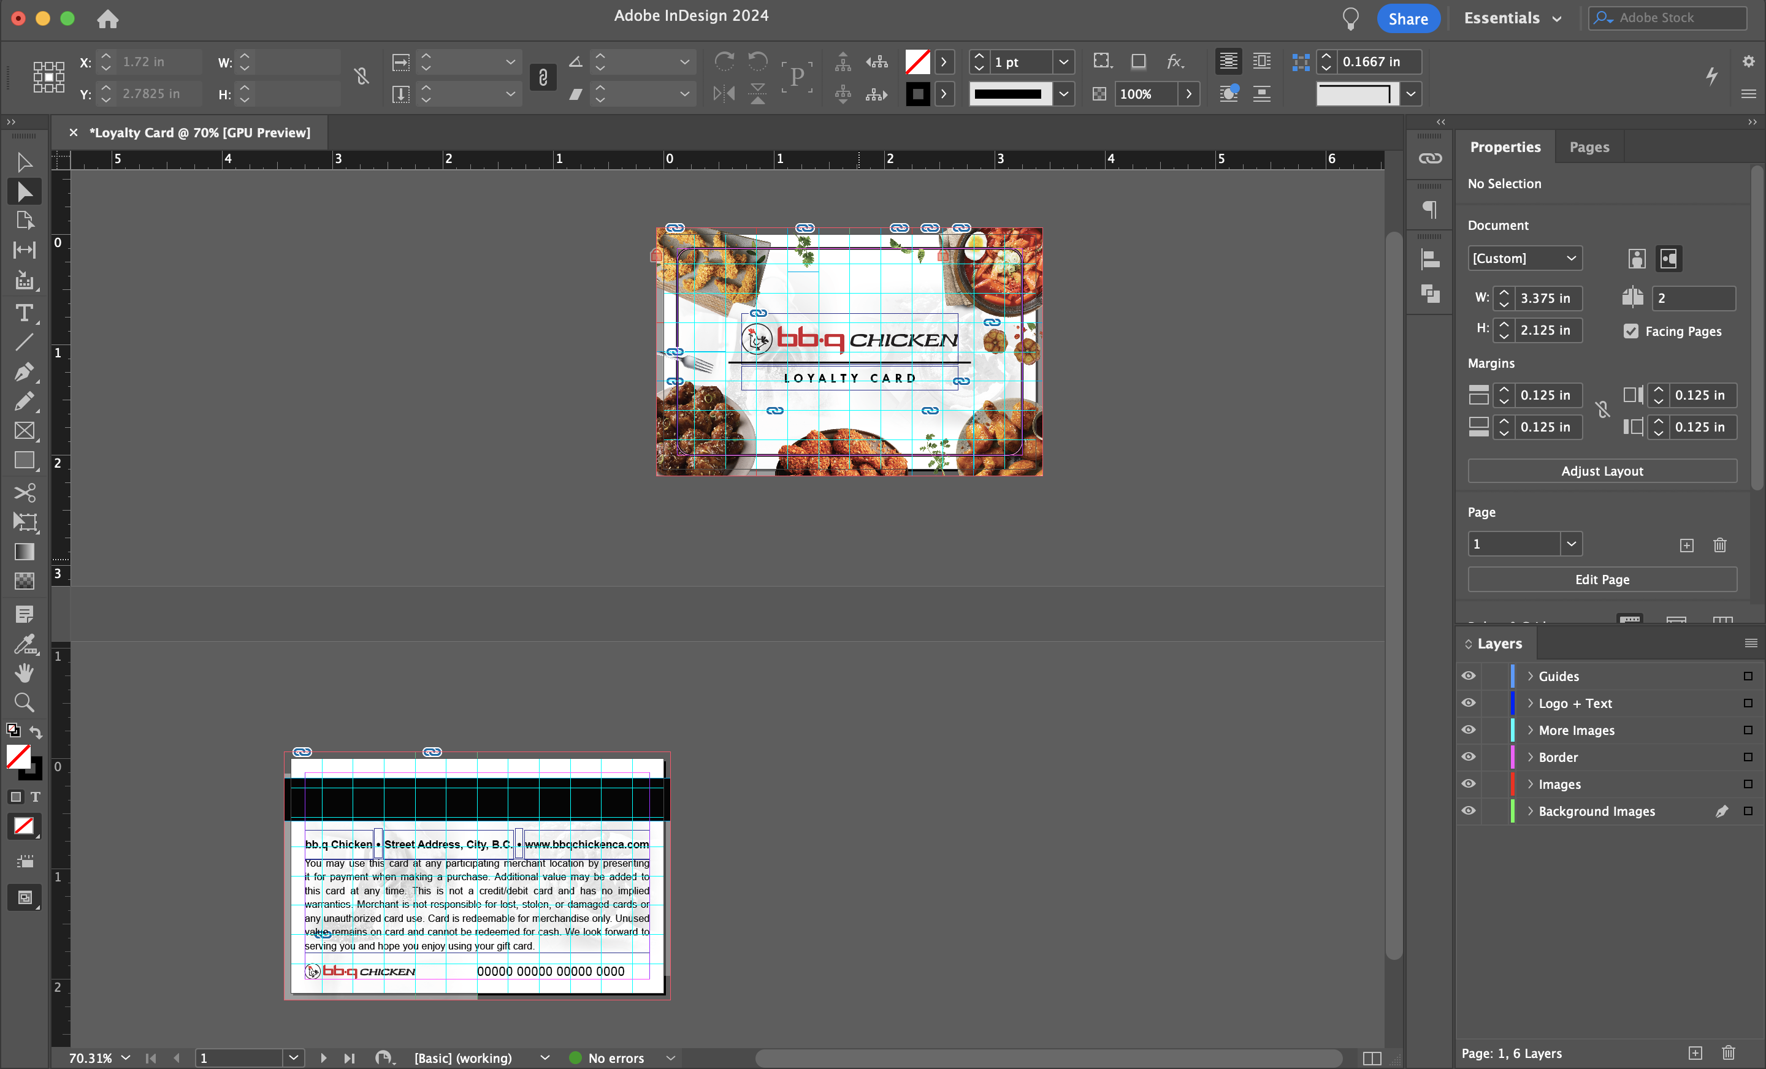1766x1069 pixels.
Task: Select the Gradient Swatch tool
Action: (x=25, y=552)
